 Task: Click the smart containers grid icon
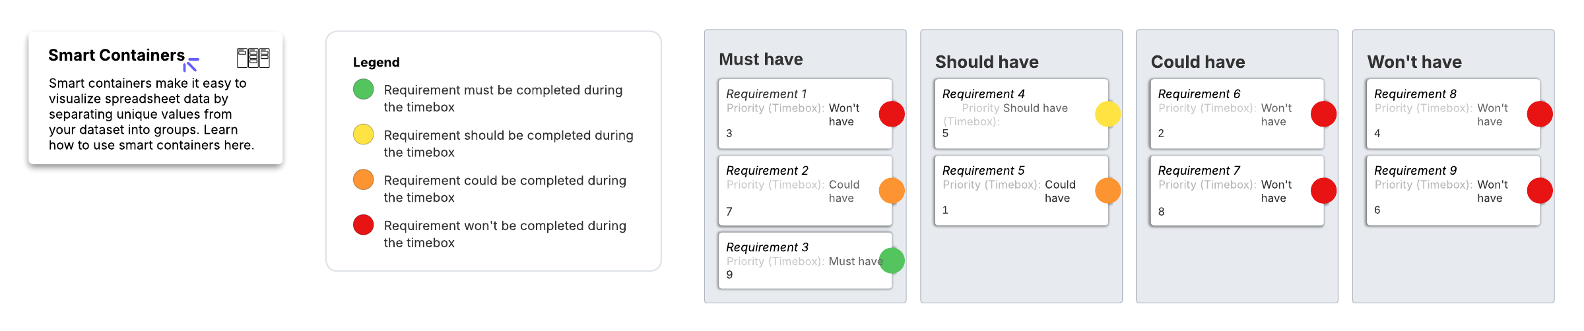[x=253, y=58]
